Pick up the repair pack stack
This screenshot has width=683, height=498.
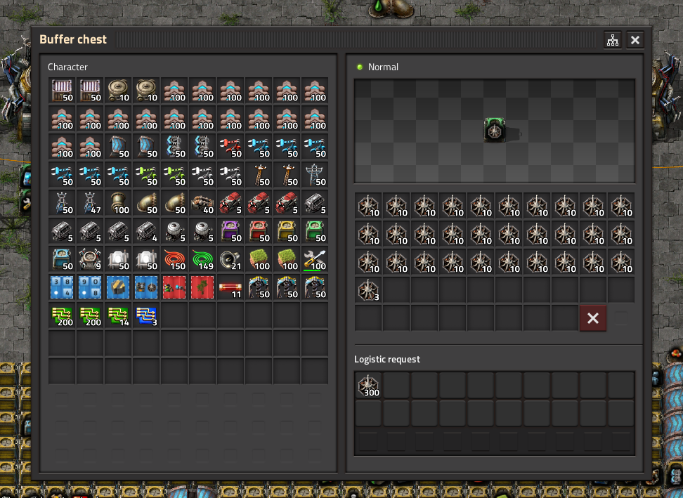(315, 259)
